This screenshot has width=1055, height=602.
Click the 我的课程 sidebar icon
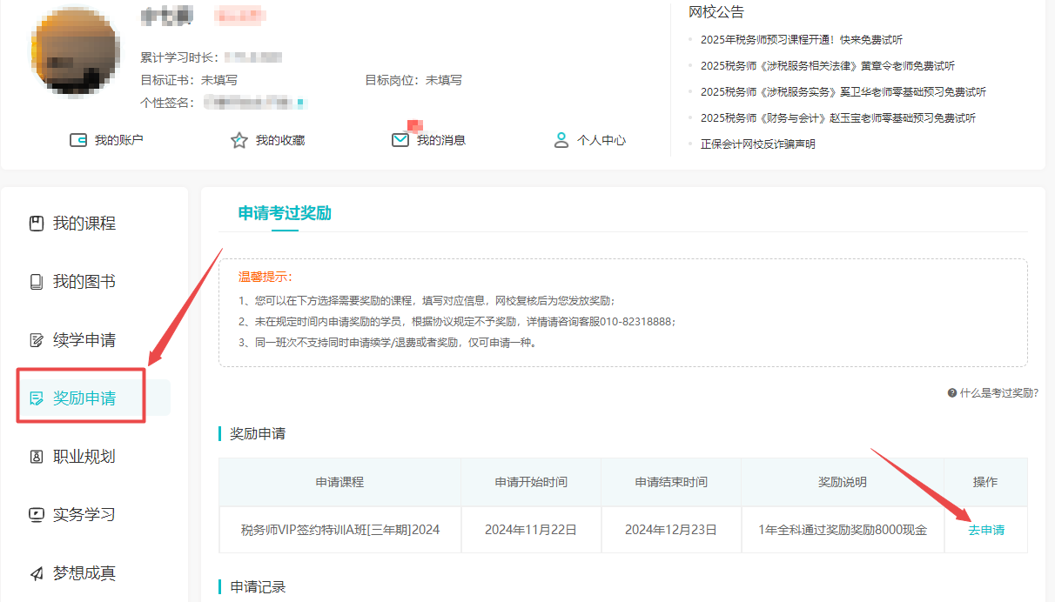pyautogui.click(x=37, y=224)
